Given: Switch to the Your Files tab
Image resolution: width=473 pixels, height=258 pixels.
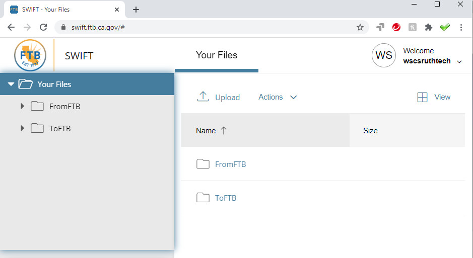Looking at the screenshot, I should click(217, 55).
